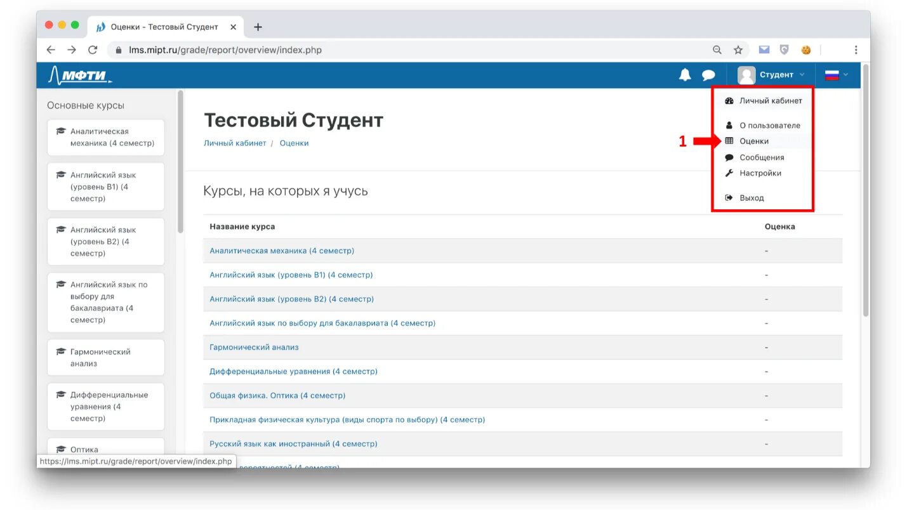
Task: Select the Выход exit icon in the user menu
Action: 729,197
